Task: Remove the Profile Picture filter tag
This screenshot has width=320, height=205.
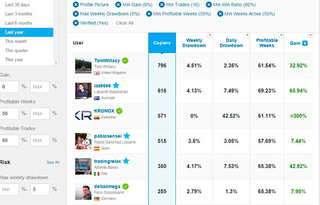Action: pos(76,4)
